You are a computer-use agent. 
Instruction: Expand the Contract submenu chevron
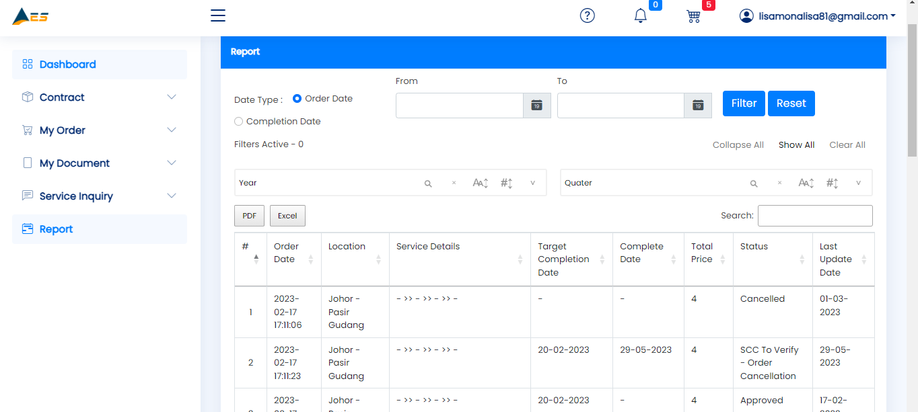(172, 97)
